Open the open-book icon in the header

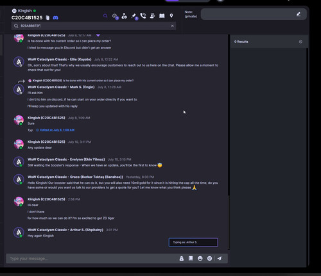click(x=162, y=16)
